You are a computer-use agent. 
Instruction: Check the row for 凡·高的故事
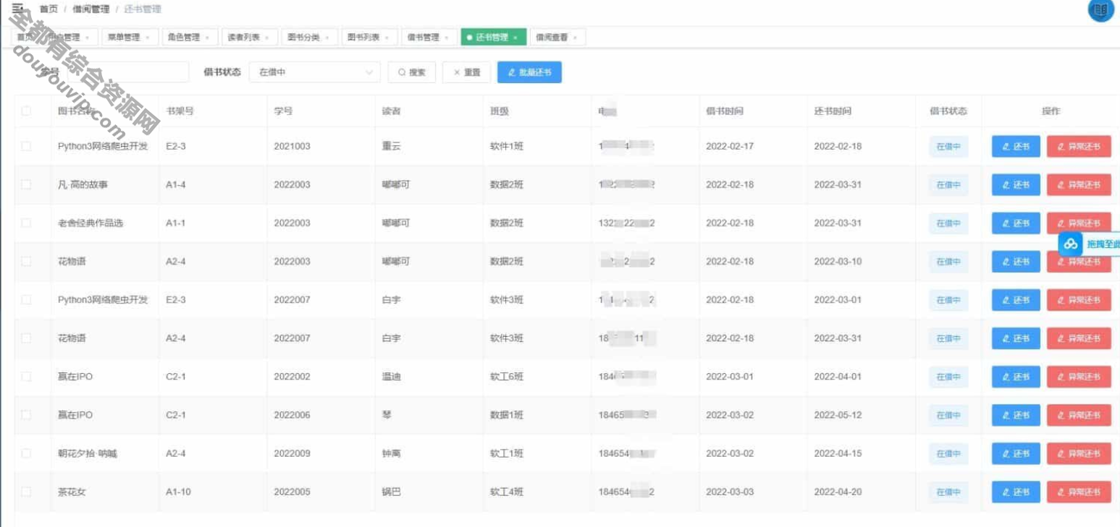point(26,184)
